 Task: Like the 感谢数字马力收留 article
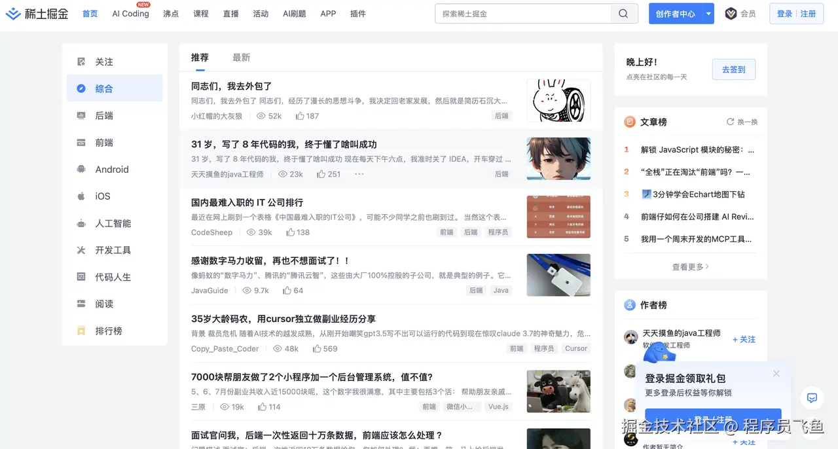pos(293,291)
